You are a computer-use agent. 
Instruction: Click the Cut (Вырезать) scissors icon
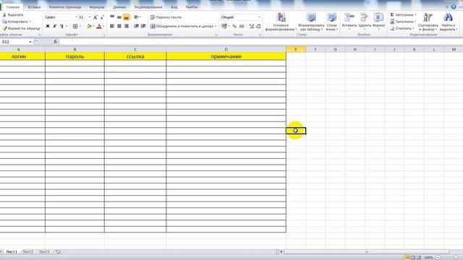[x=4, y=14]
